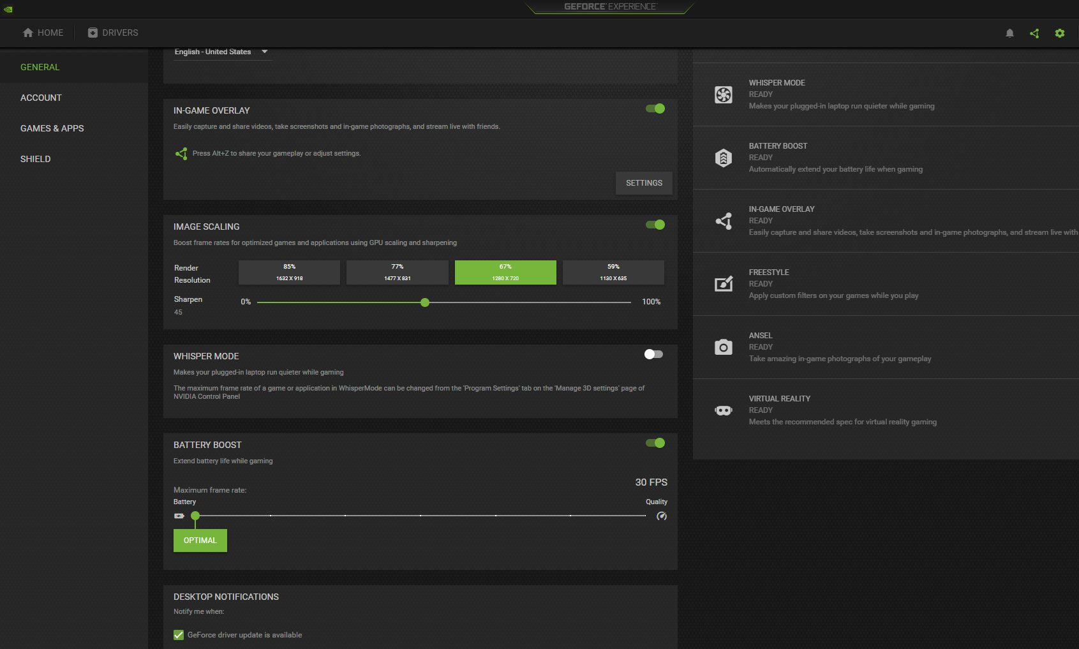Open the share icon in top bar

pyautogui.click(x=1034, y=33)
